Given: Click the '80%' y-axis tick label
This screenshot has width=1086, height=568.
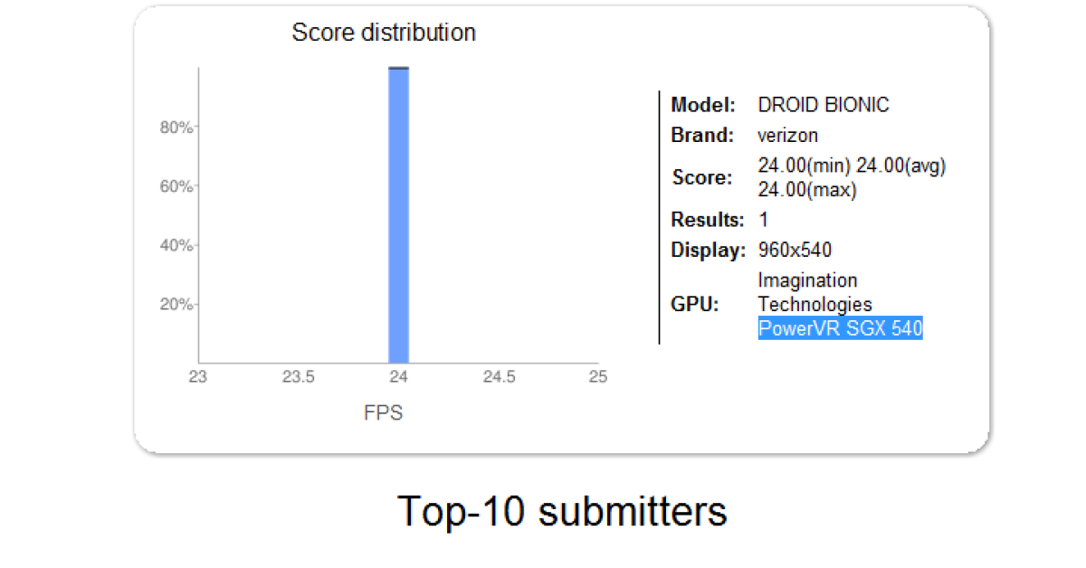Looking at the screenshot, I should pos(176,128).
